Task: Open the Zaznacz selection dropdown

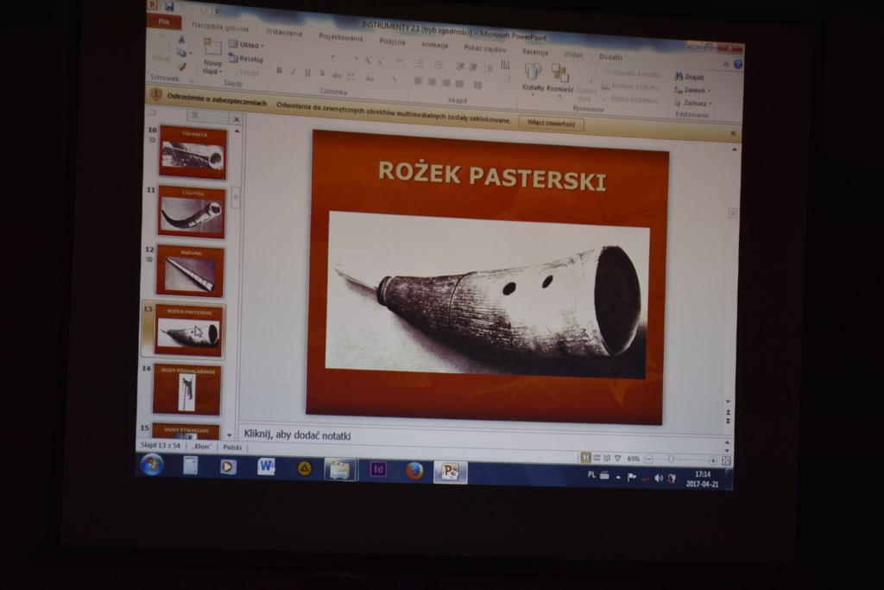Action: (x=693, y=102)
